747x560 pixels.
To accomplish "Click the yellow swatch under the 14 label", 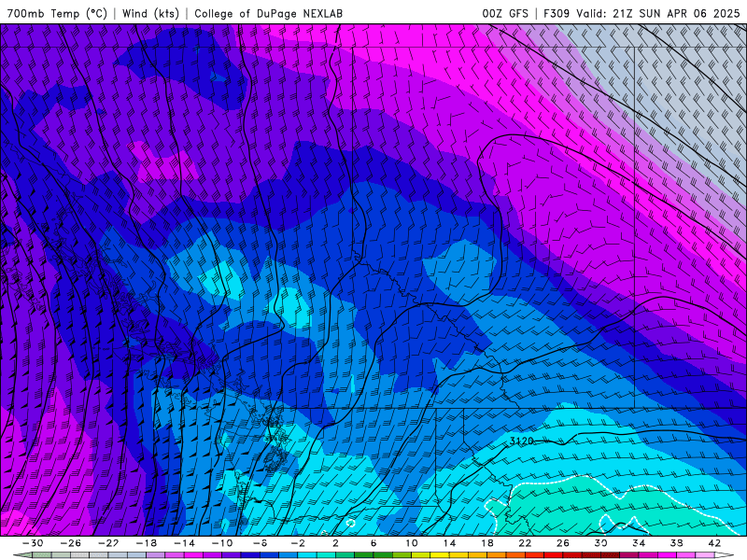I will [x=439, y=555].
